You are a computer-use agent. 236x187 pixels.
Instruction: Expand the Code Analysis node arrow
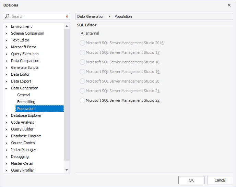click(6, 123)
